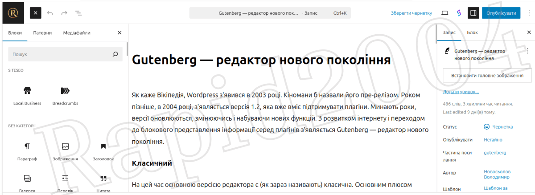Insert a Local Business block
The height and width of the screenshot is (195, 535).
coord(27,95)
